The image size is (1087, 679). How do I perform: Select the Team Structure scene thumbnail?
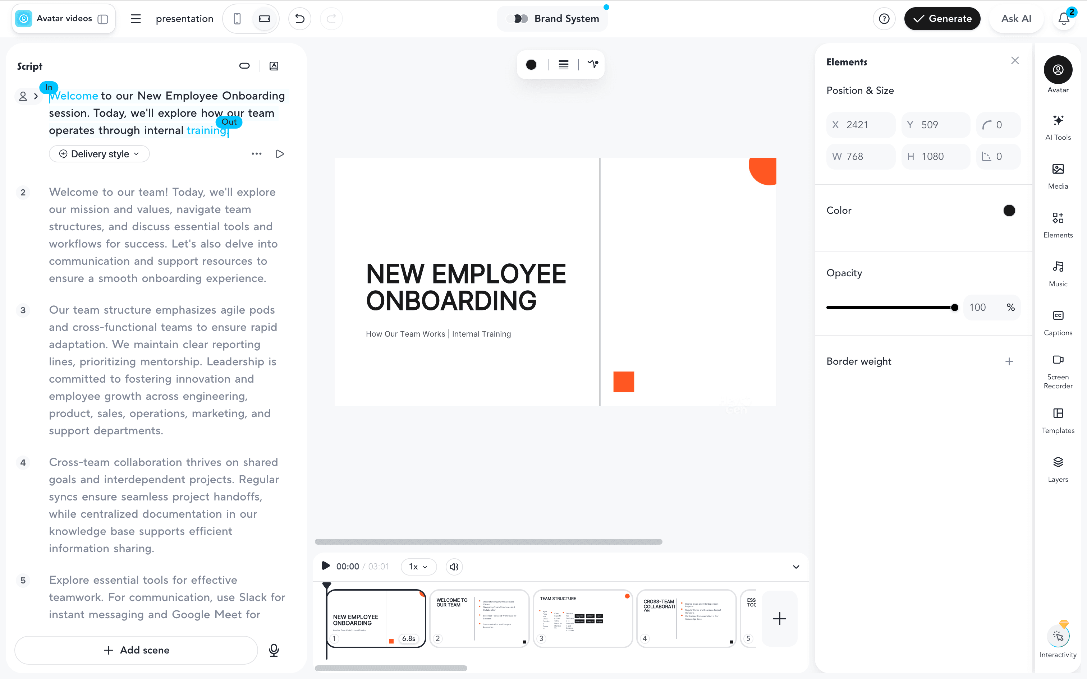(583, 618)
